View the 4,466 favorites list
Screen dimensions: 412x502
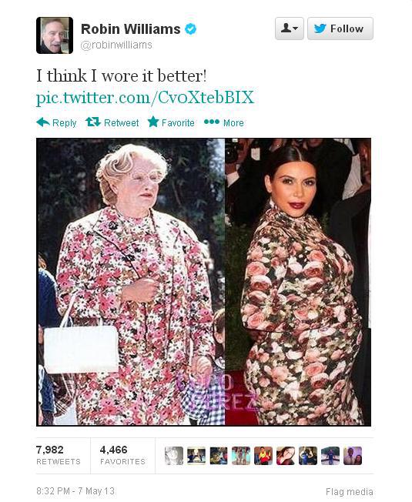tap(122, 455)
